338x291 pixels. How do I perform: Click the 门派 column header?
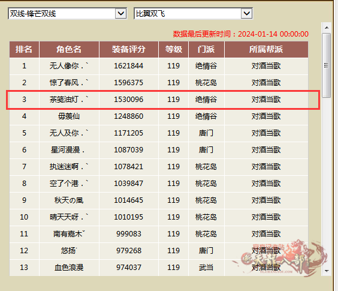pyautogui.click(x=206, y=49)
